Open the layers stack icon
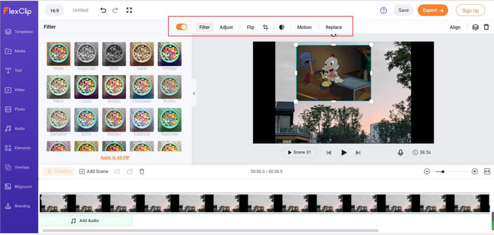 point(475,27)
